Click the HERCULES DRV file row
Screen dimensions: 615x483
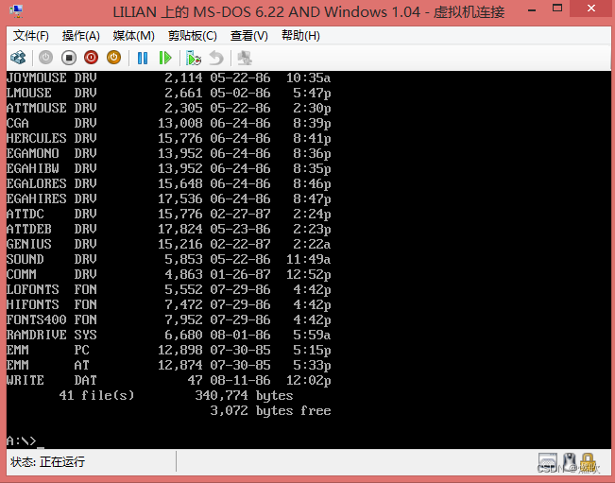click(169, 138)
